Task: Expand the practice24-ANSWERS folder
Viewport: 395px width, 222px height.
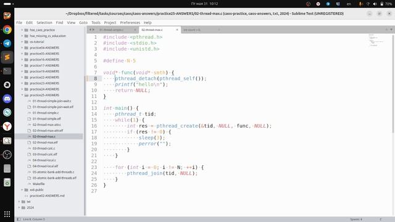Action: [22, 89]
